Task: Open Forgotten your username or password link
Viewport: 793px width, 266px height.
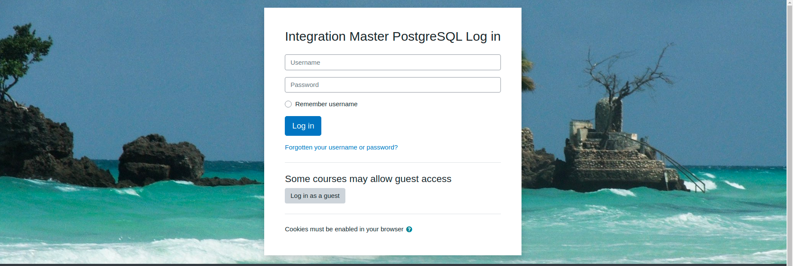Action: (341, 147)
